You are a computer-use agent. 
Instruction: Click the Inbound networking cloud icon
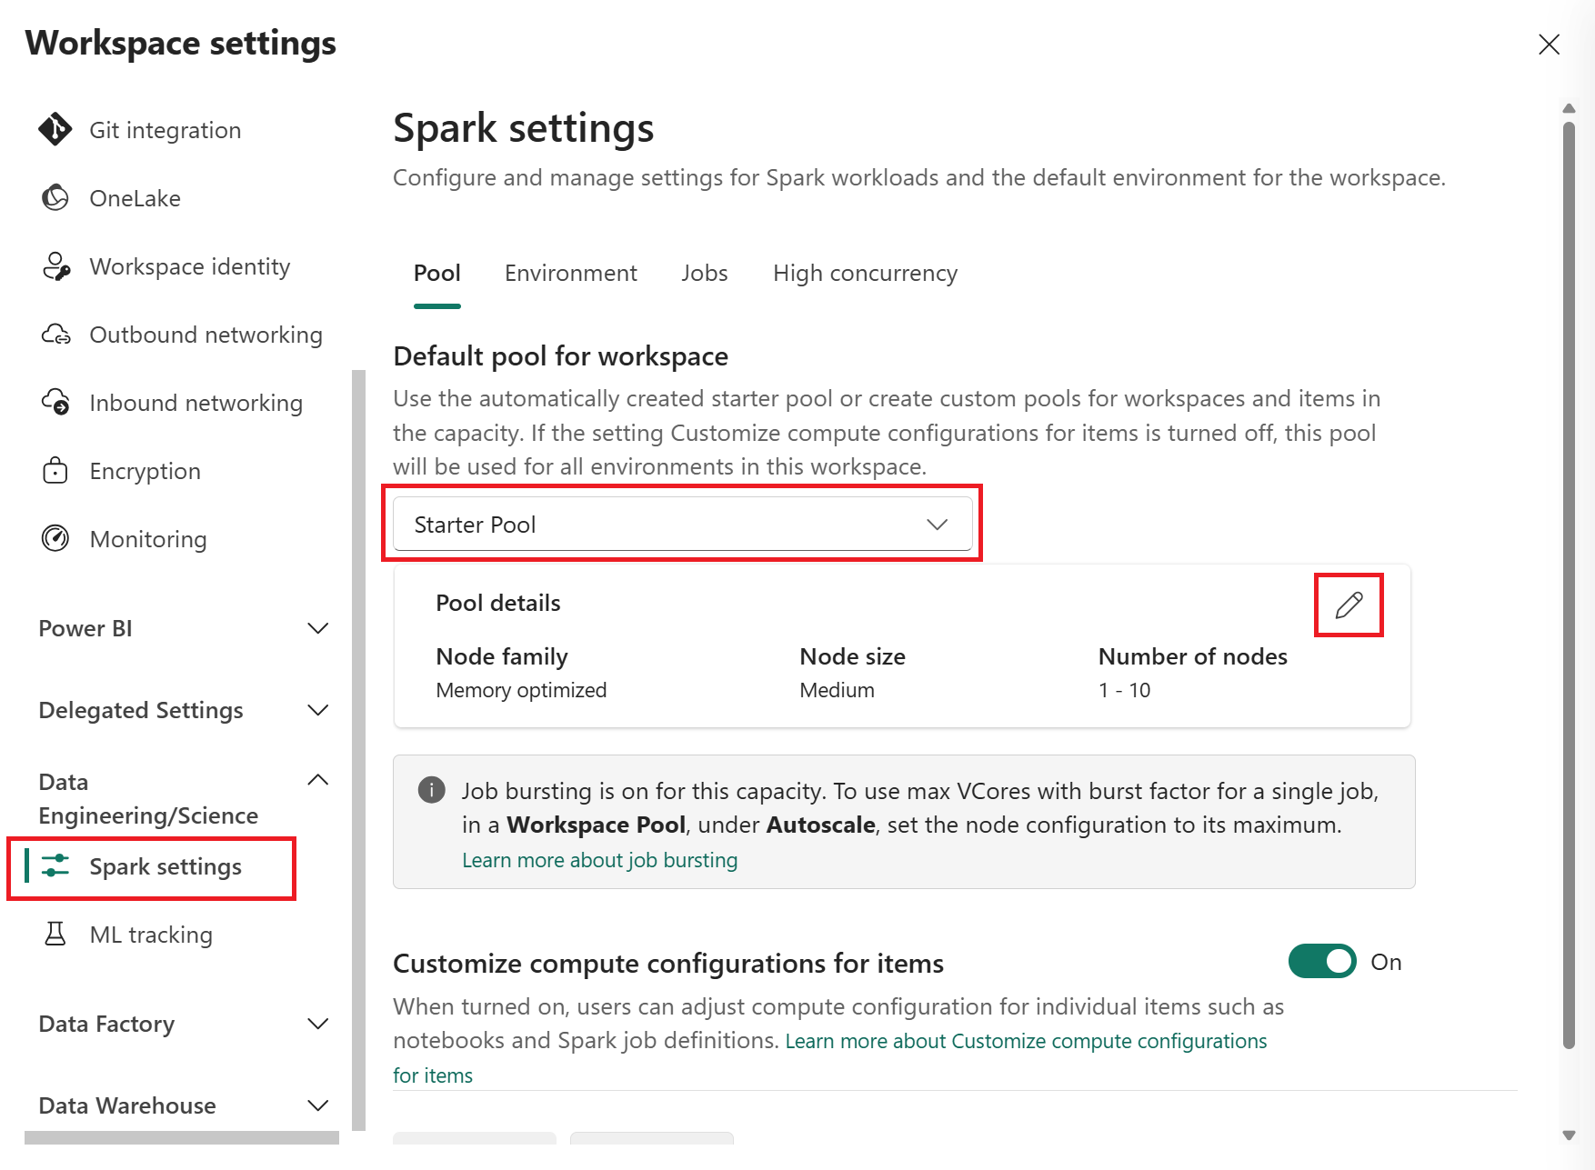[x=56, y=403]
